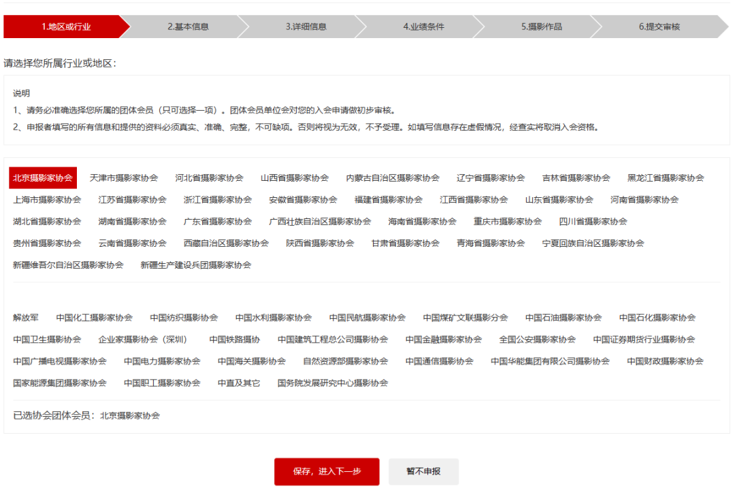Select 西藏自治区摄影家协会
This screenshot has width=735, height=493.
point(226,243)
